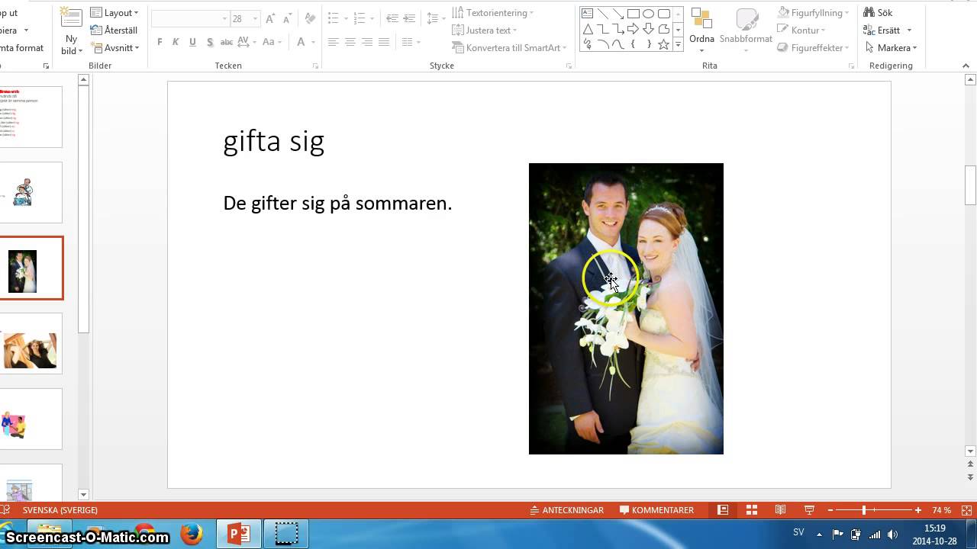This screenshot has height=549, width=977.
Task: Click the zoom slider handle
Action: [x=864, y=510]
